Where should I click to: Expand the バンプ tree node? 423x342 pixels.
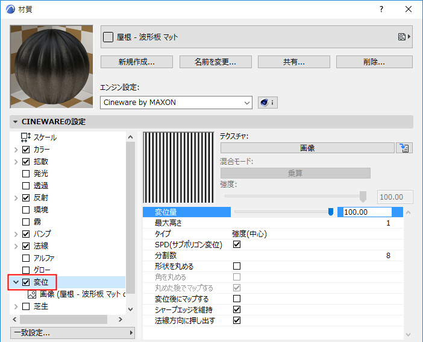point(16,234)
